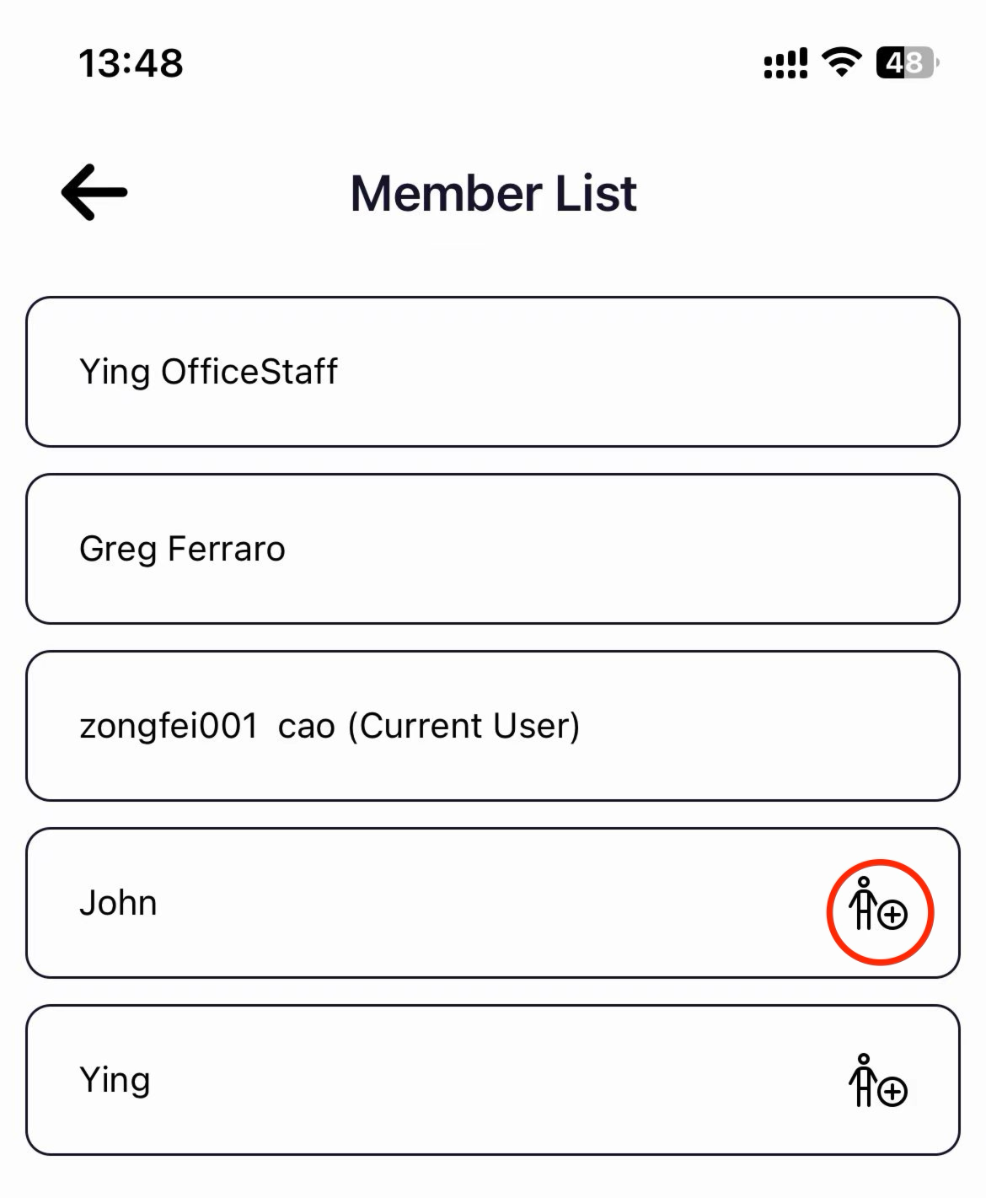Open the Greg Ferraro member card
Viewport: 986px width, 1198px height.
coord(493,549)
